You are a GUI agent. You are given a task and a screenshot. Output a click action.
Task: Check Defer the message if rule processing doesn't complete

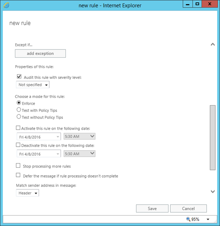coord(18,175)
